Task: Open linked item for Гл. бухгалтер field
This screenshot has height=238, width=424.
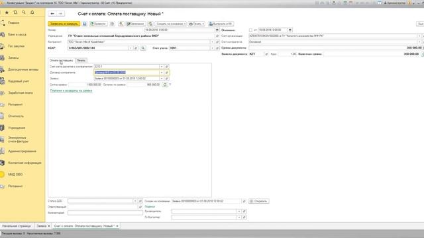Action: (x=244, y=218)
